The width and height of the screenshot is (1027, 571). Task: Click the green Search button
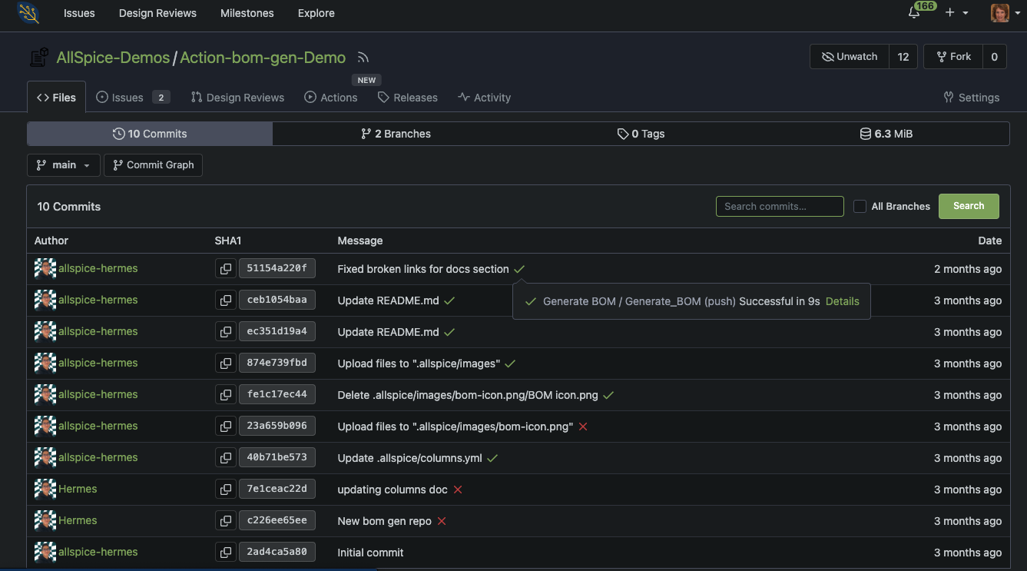(969, 206)
